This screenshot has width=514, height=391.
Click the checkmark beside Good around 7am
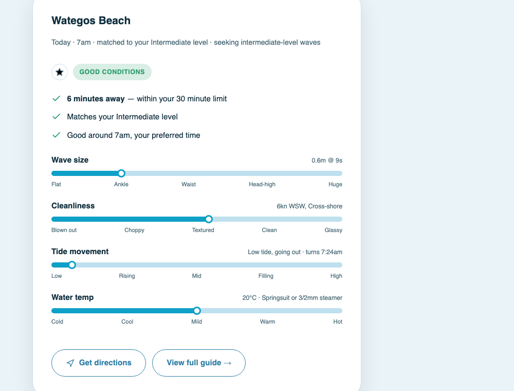click(x=57, y=135)
